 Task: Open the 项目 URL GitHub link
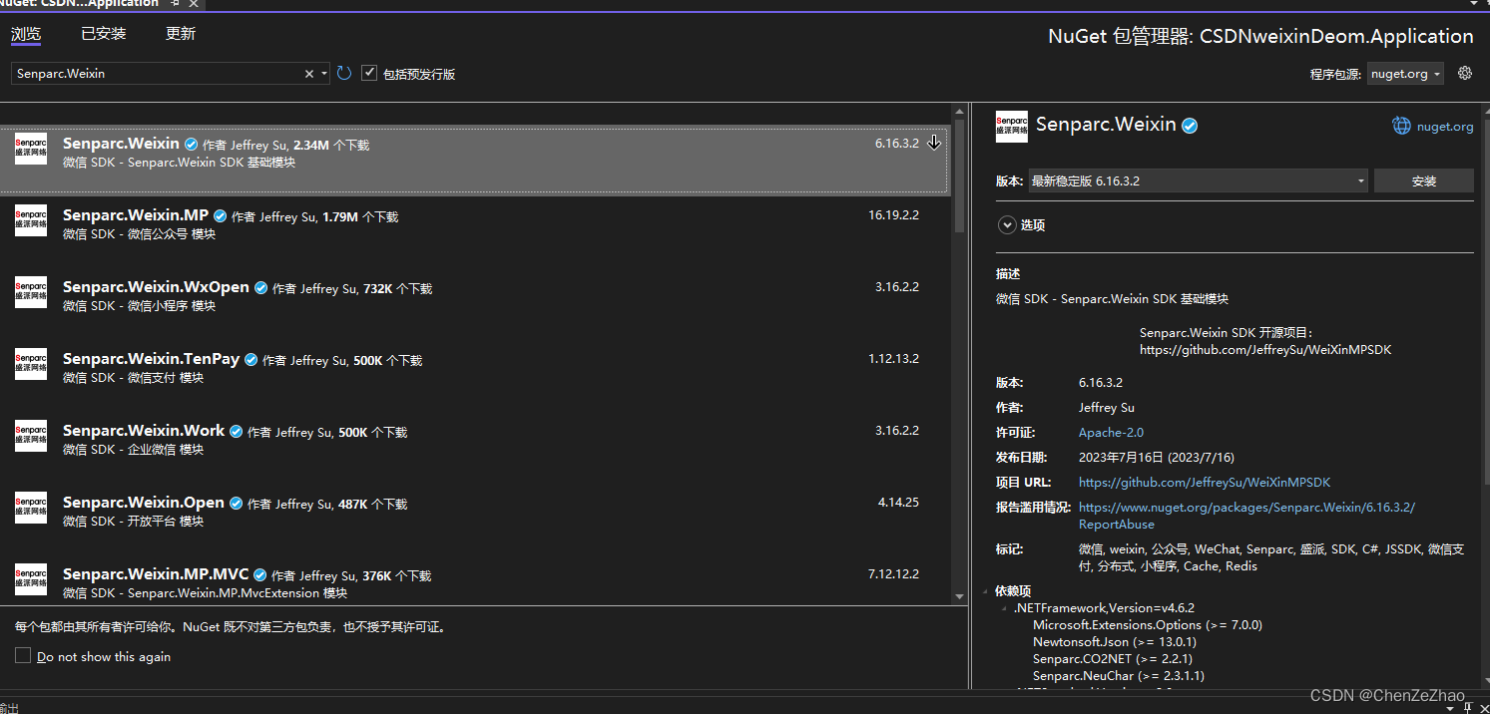1205,483
